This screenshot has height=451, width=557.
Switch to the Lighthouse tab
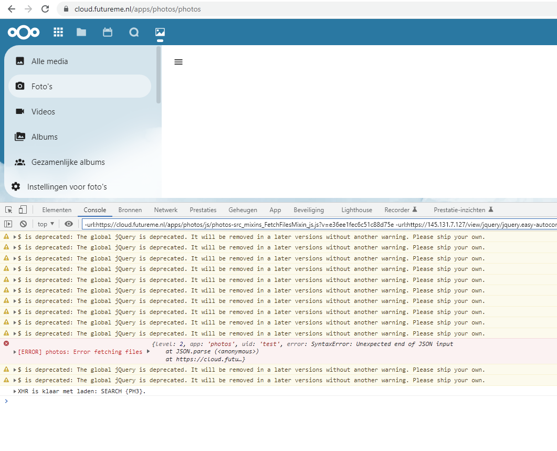[356, 209]
